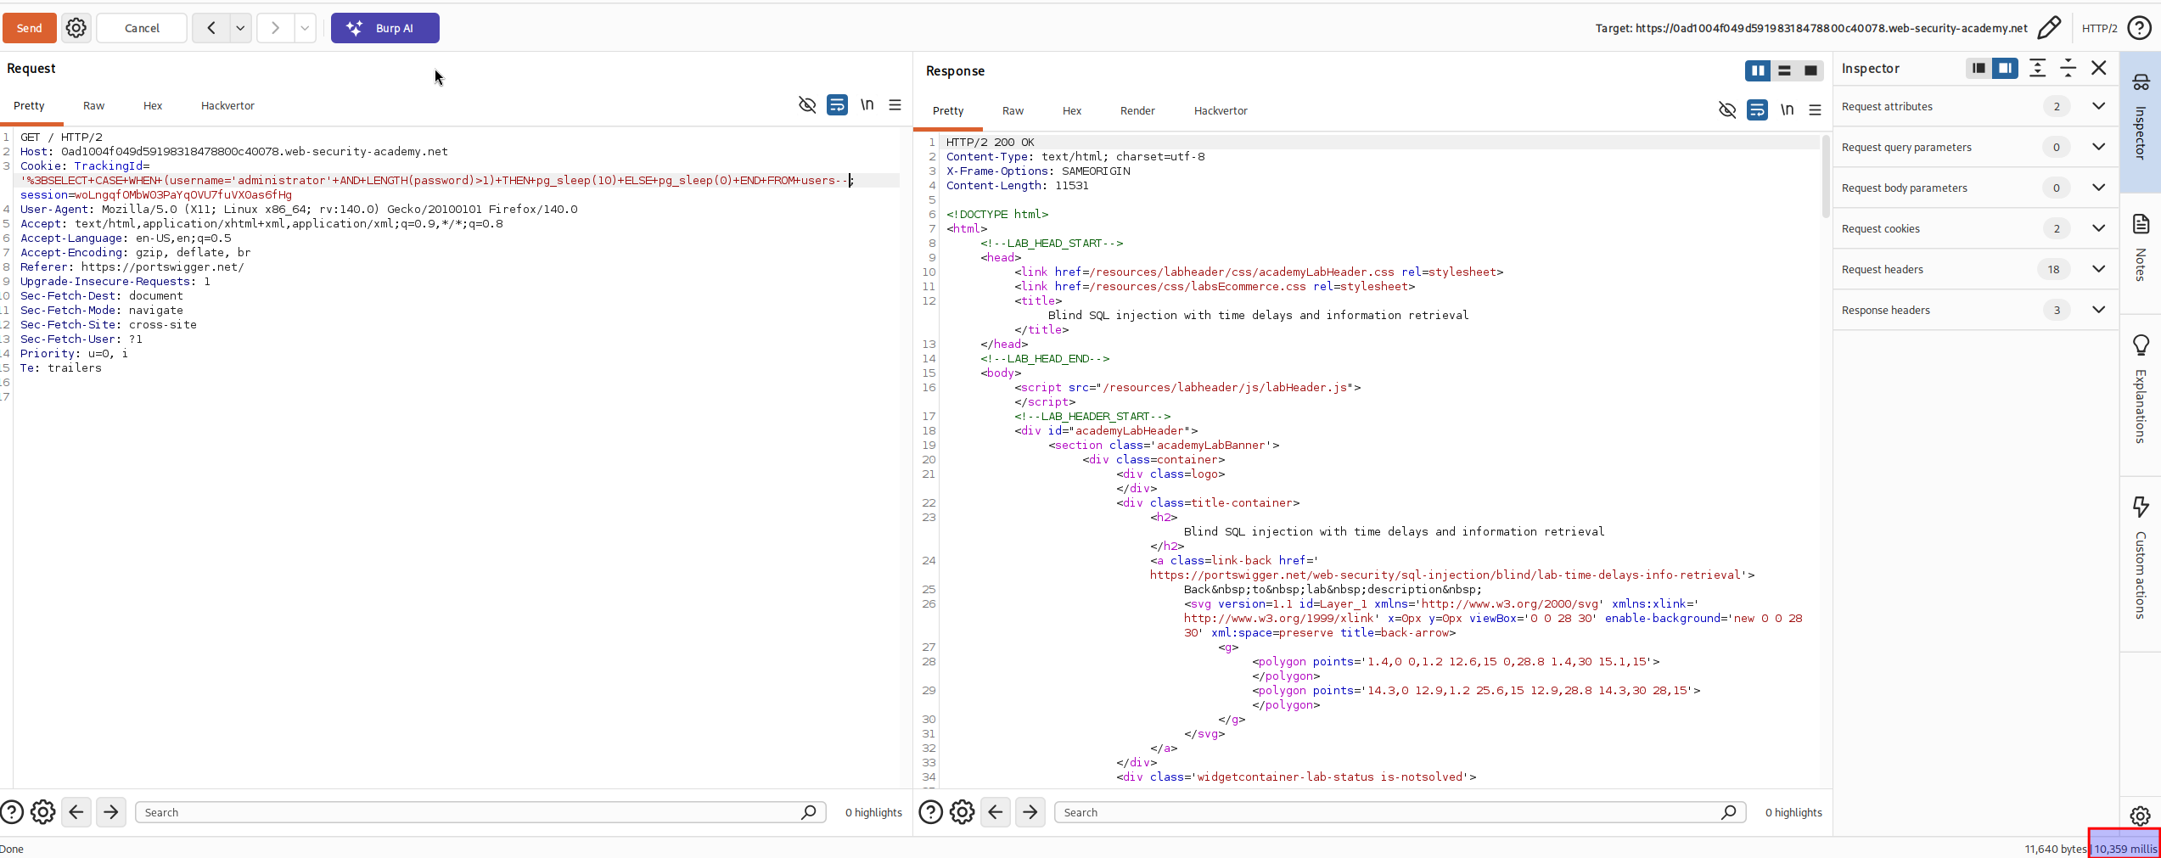Image resolution: width=2161 pixels, height=858 pixels.
Task: Toggle hidden-content eye icon in Response panel
Action: [x=1727, y=109]
